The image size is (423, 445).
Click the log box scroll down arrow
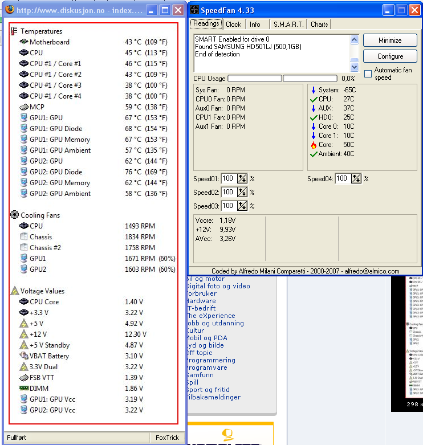[x=354, y=67]
